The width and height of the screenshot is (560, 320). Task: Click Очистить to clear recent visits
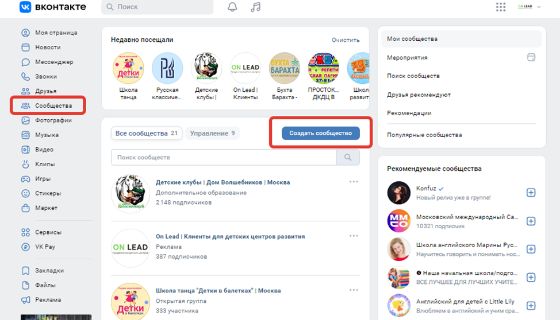coord(346,40)
